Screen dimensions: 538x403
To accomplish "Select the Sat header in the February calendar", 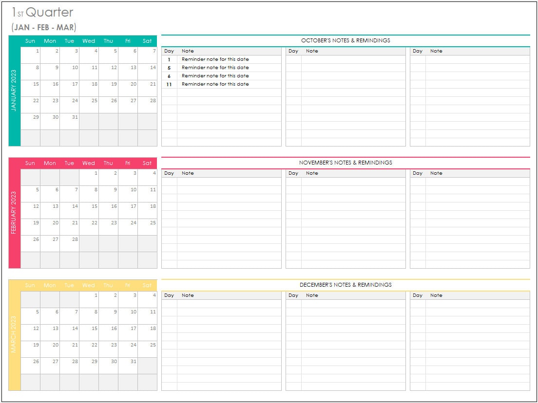I will coord(147,163).
